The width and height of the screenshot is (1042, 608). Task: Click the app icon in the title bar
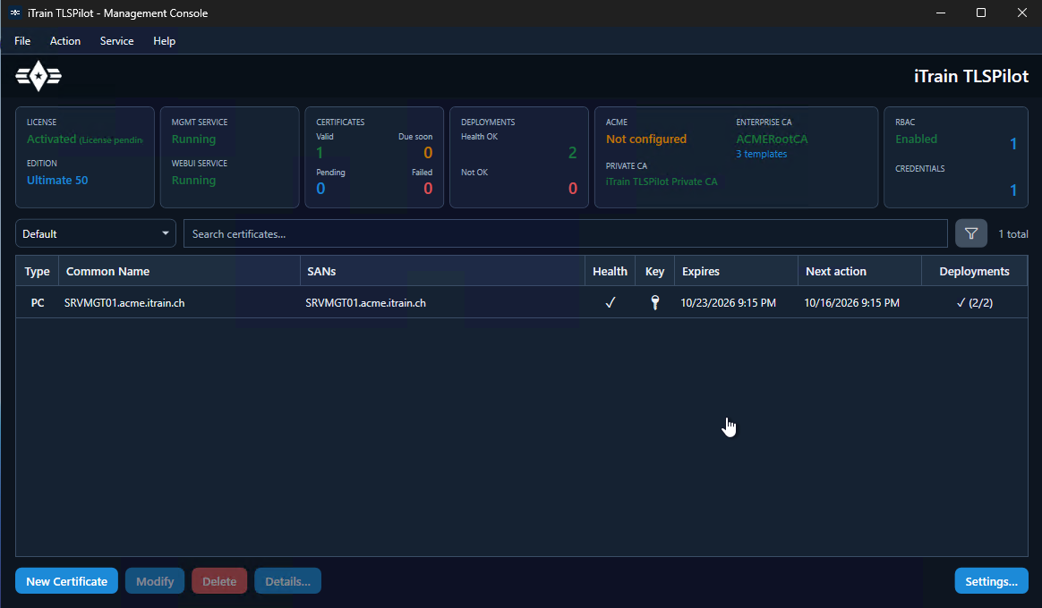(14, 13)
